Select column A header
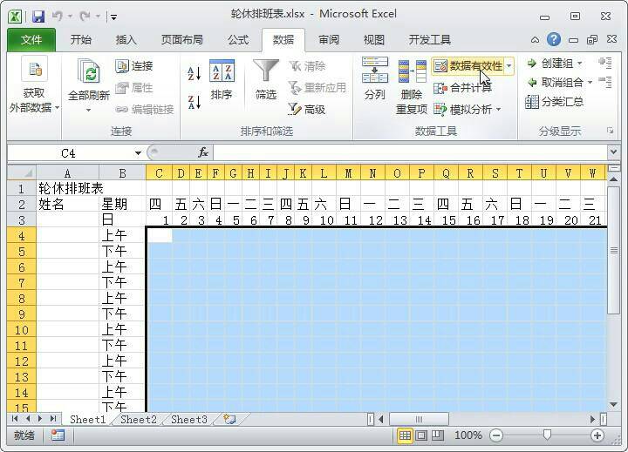Screen dimensions: 628x452 click(68, 173)
